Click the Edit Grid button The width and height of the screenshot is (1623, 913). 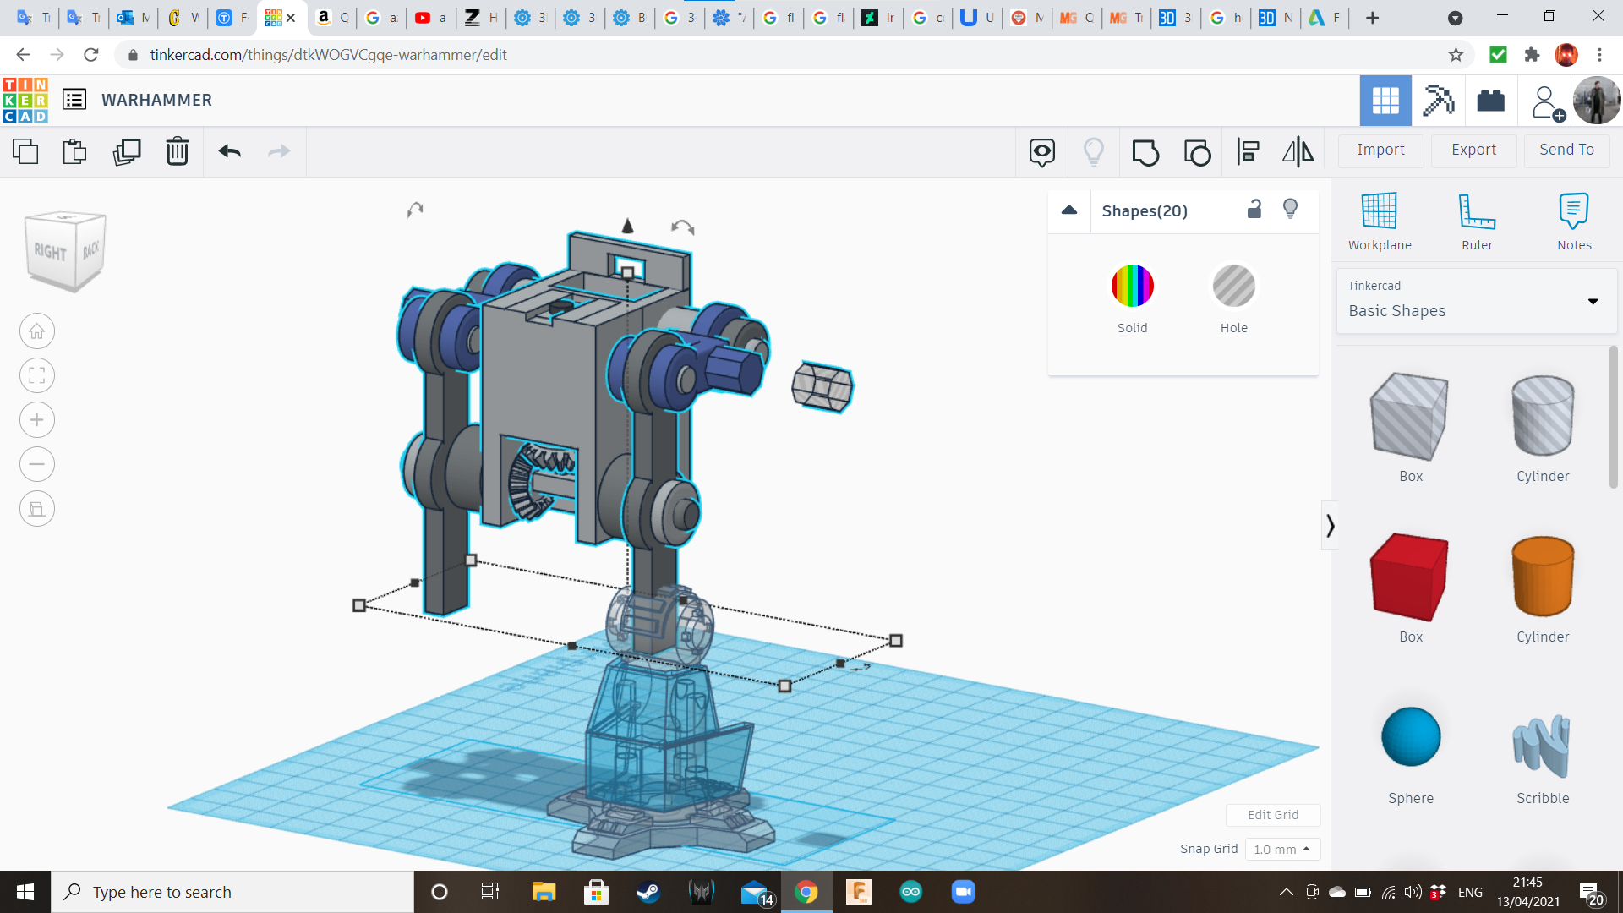(1273, 815)
